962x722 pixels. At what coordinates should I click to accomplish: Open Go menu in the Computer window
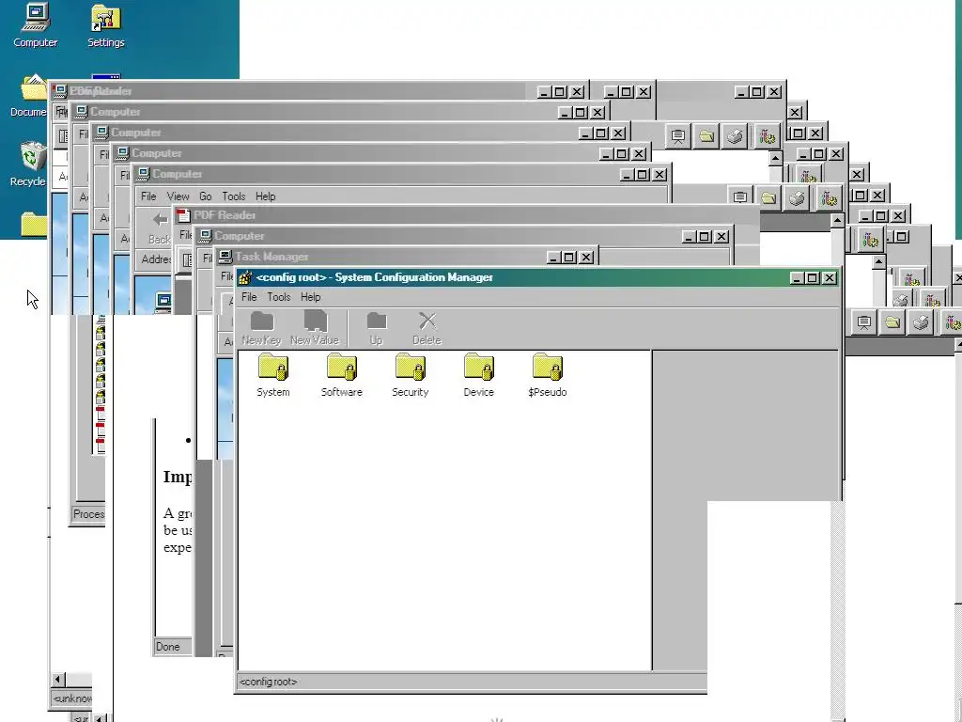(x=206, y=196)
